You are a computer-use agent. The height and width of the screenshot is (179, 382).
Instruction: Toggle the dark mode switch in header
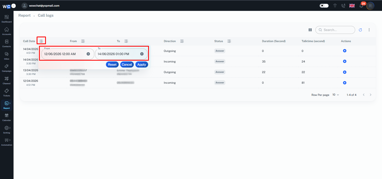(x=324, y=6)
